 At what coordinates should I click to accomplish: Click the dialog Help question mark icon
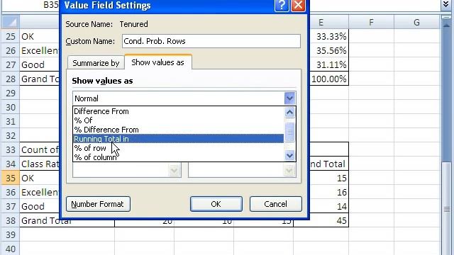[282, 5]
